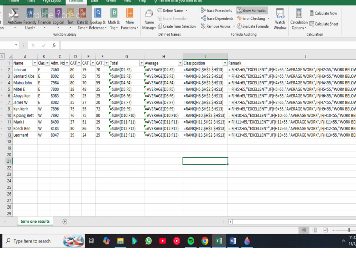
Task: Open the Text functions list
Action: [70, 19]
